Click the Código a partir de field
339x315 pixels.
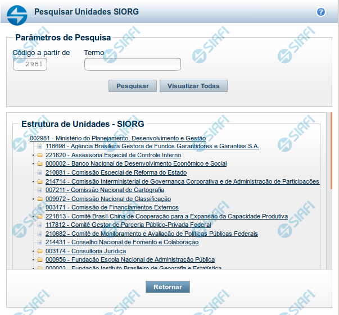coord(30,65)
